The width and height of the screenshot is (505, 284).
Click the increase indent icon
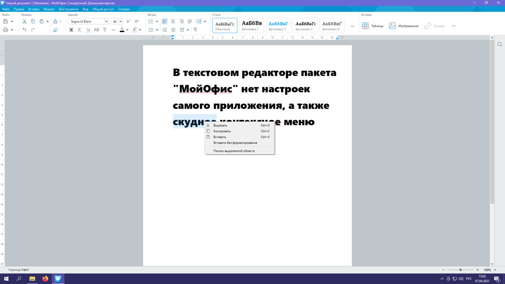click(173, 30)
